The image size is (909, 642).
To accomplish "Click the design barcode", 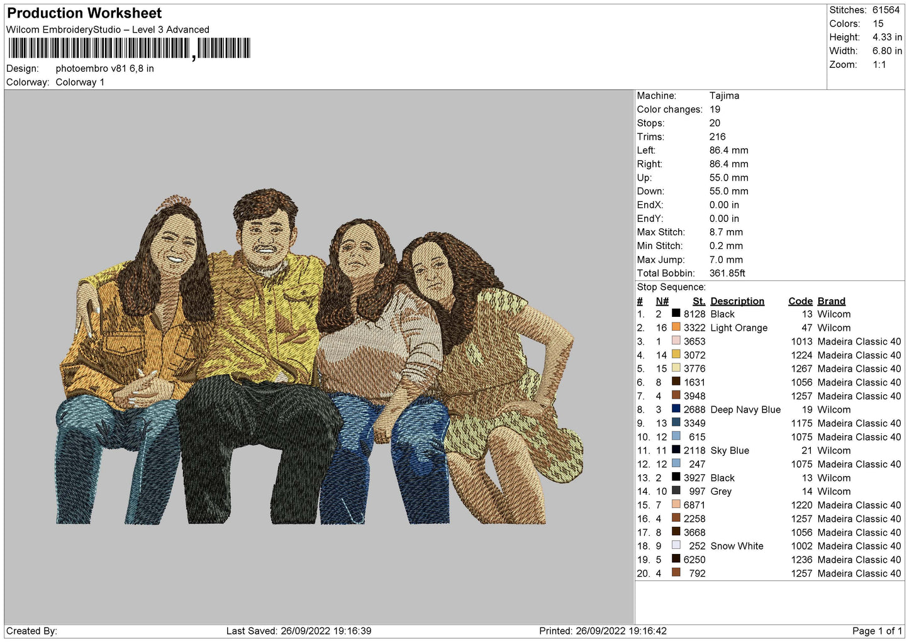I will (x=130, y=49).
